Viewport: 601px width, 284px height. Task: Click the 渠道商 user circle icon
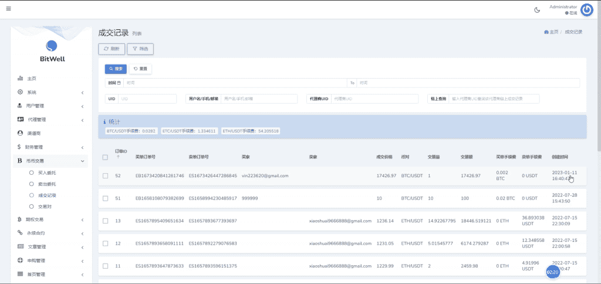[x=21, y=133]
